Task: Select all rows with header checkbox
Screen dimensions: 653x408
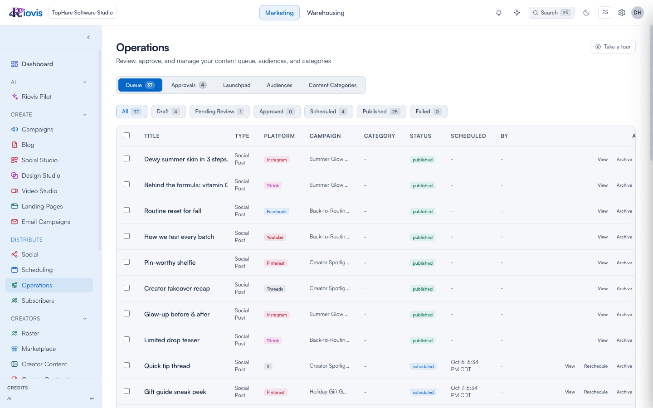Action: coord(127,136)
